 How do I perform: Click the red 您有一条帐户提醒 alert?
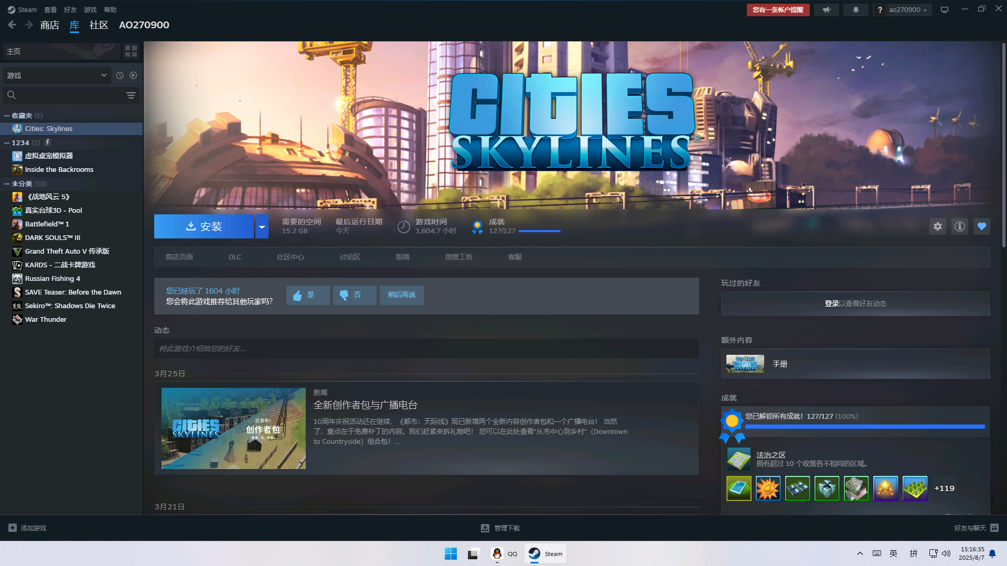click(x=778, y=10)
